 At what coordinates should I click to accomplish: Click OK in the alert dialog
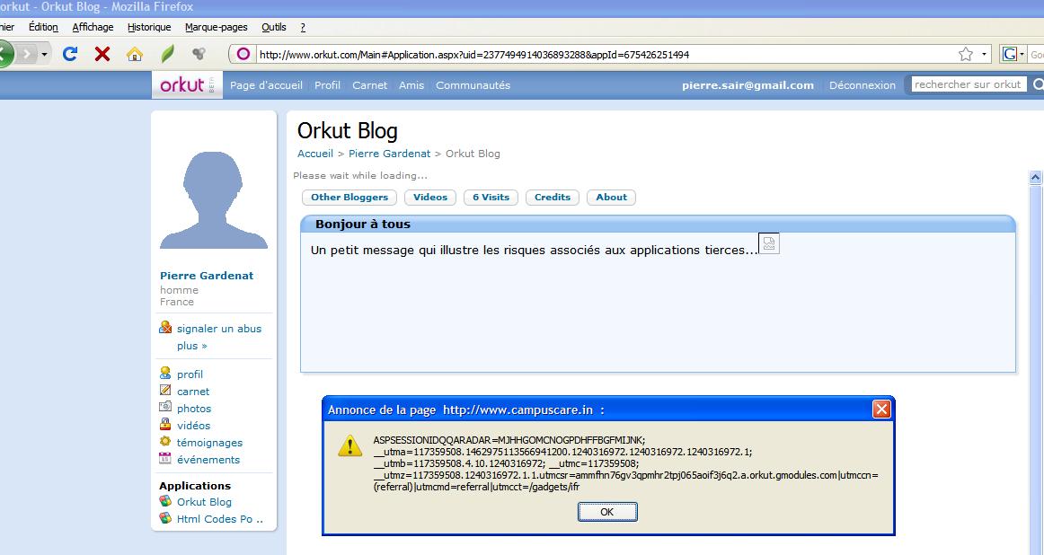(x=607, y=512)
